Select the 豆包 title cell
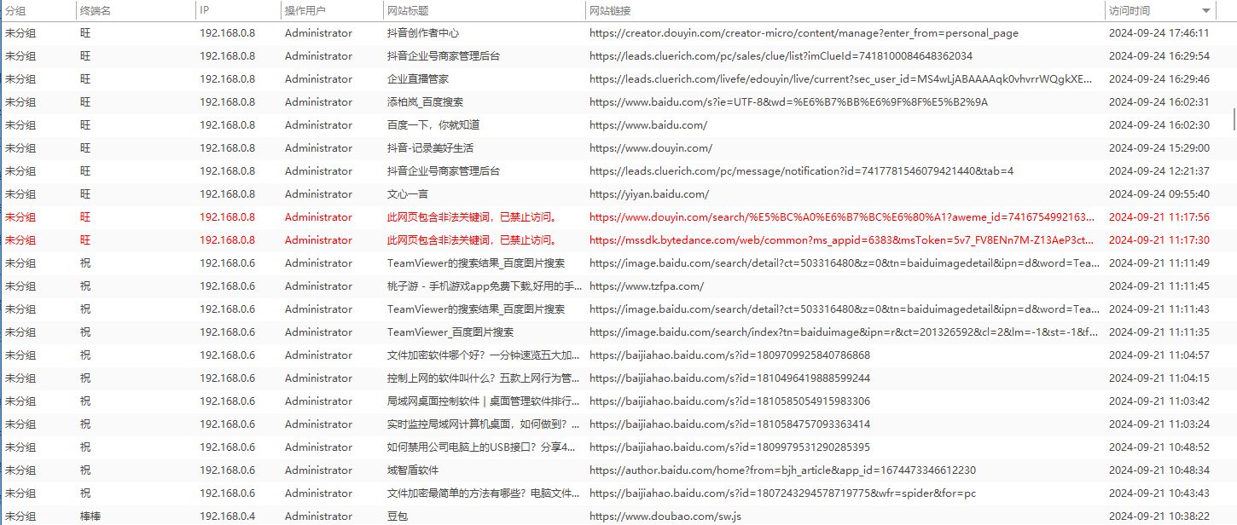Screen dimensions: 1237x525 [398, 516]
